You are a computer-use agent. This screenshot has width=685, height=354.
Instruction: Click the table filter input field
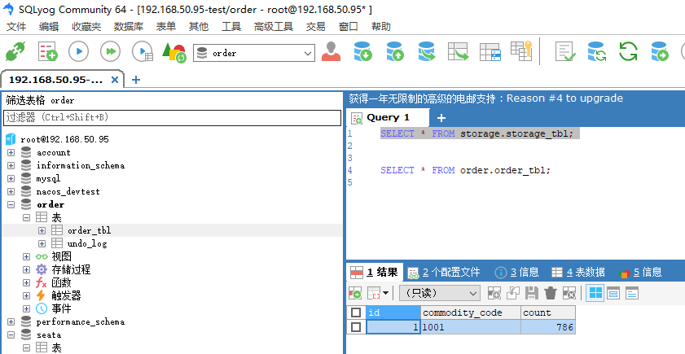[172, 117]
